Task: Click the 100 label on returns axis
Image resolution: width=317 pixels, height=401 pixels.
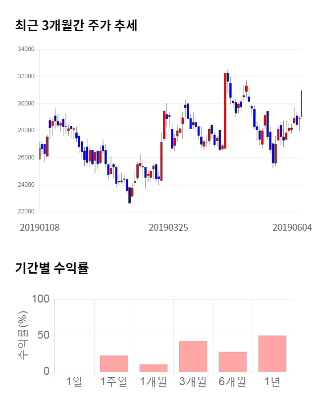Action: pyautogui.click(x=40, y=299)
